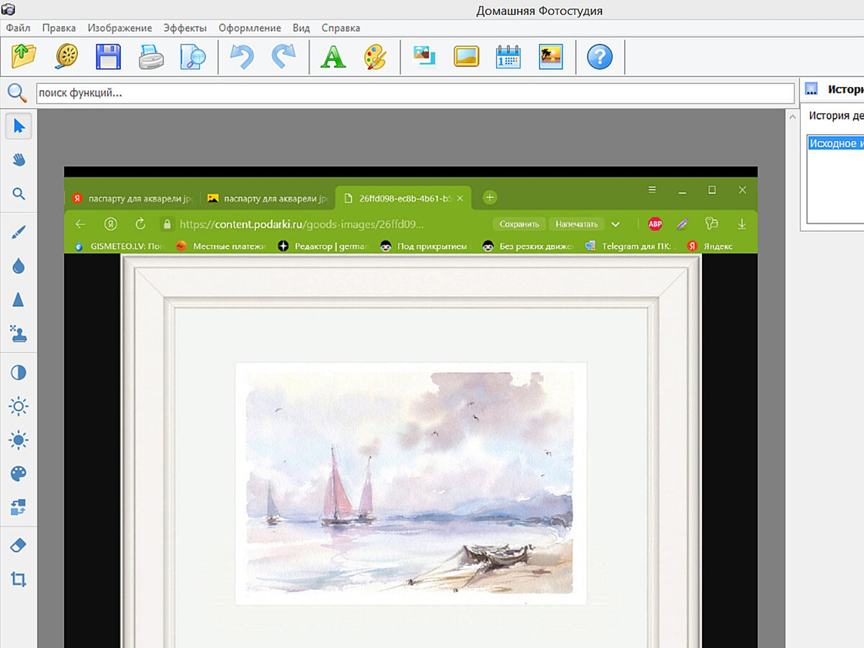Click the watercolor sailboat painting on canvas

410,482
